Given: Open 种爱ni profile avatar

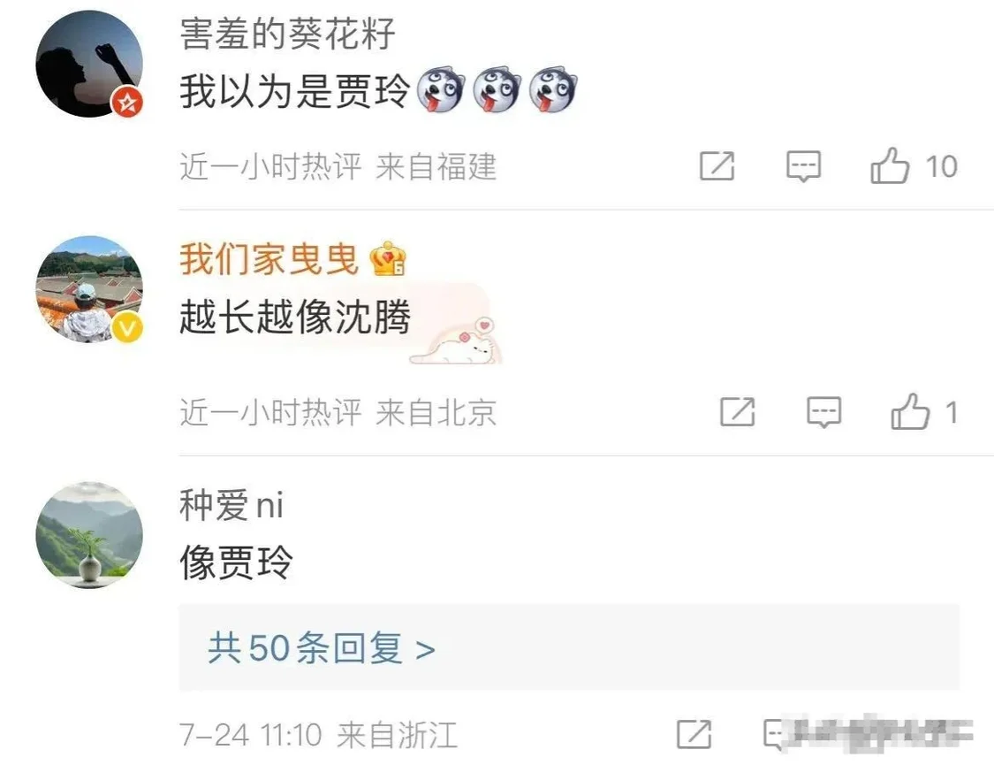Looking at the screenshot, I should pyautogui.click(x=88, y=535).
